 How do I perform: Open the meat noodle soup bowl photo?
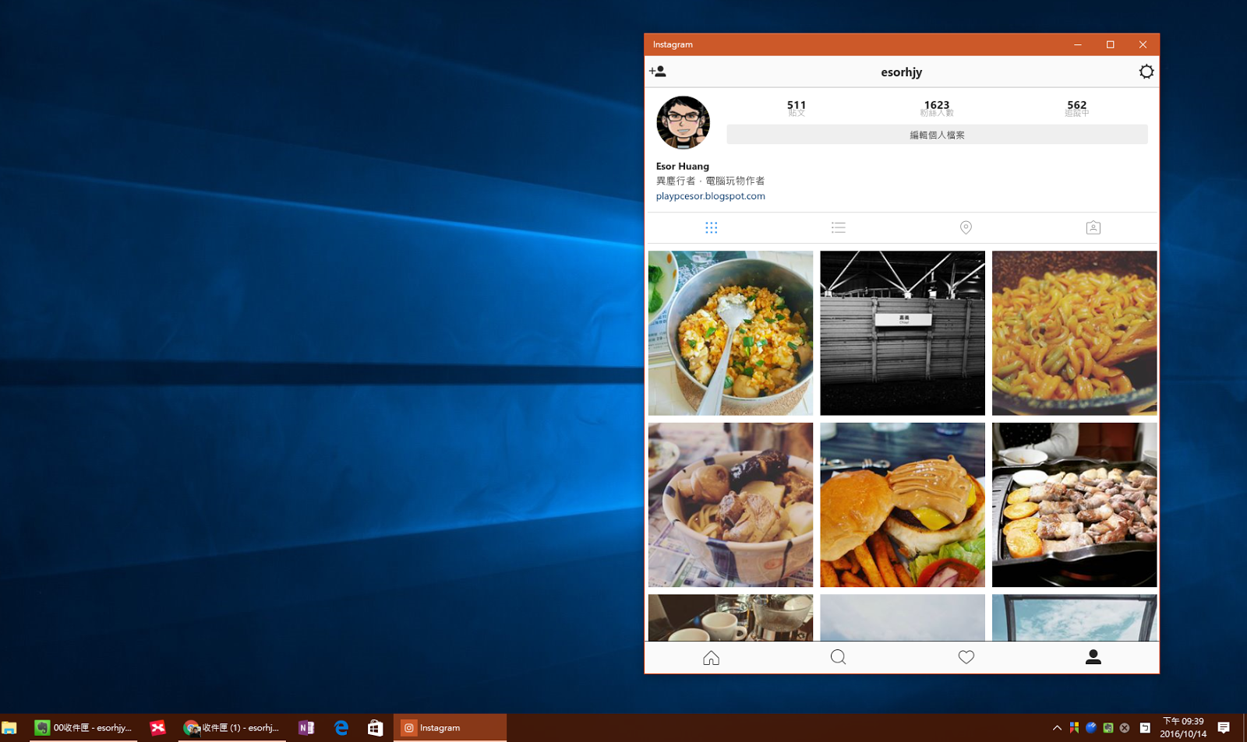730,505
